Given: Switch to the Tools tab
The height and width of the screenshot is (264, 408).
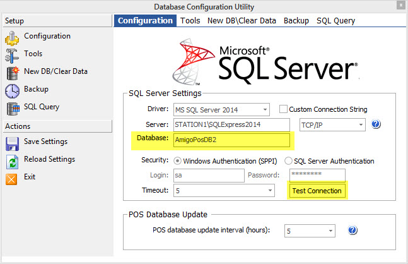Looking at the screenshot, I should 190,21.
